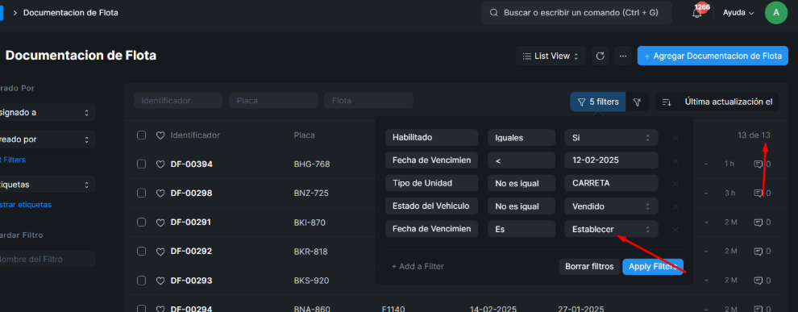Check the DF-00394 row checkbox
798x312 pixels.
tap(142, 164)
